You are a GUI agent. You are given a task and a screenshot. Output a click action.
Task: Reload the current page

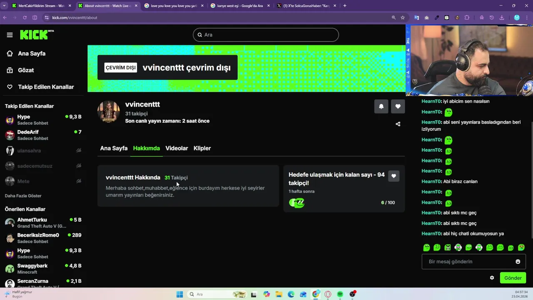tap(25, 17)
